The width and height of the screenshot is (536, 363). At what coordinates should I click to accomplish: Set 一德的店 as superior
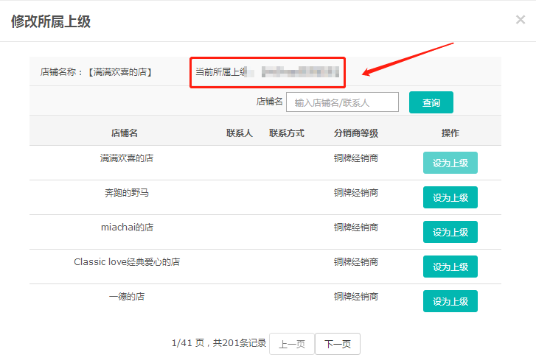click(x=450, y=301)
